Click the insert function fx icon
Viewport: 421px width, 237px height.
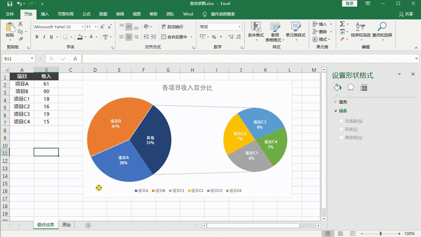coord(75,59)
